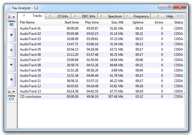Click the plus add button in sidebar
192x135 pixels.
pyautogui.click(x=11, y=35)
